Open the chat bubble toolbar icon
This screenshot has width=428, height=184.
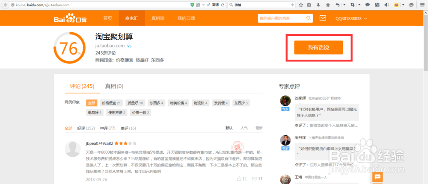click(368, 5)
